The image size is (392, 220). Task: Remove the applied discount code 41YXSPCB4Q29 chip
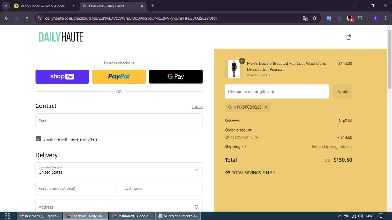(x=266, y=107)
